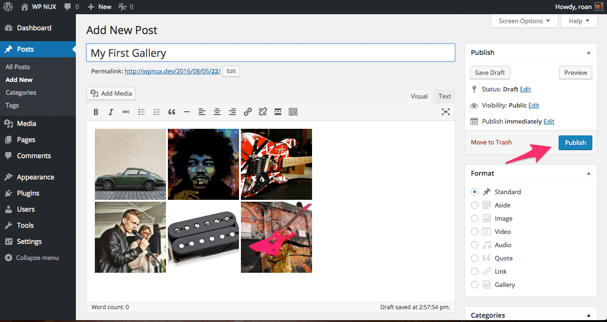
Task: Insert or edit a link
Action: [248, 112]
